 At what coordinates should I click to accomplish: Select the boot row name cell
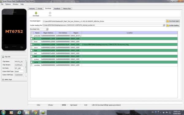coord(37,41)
